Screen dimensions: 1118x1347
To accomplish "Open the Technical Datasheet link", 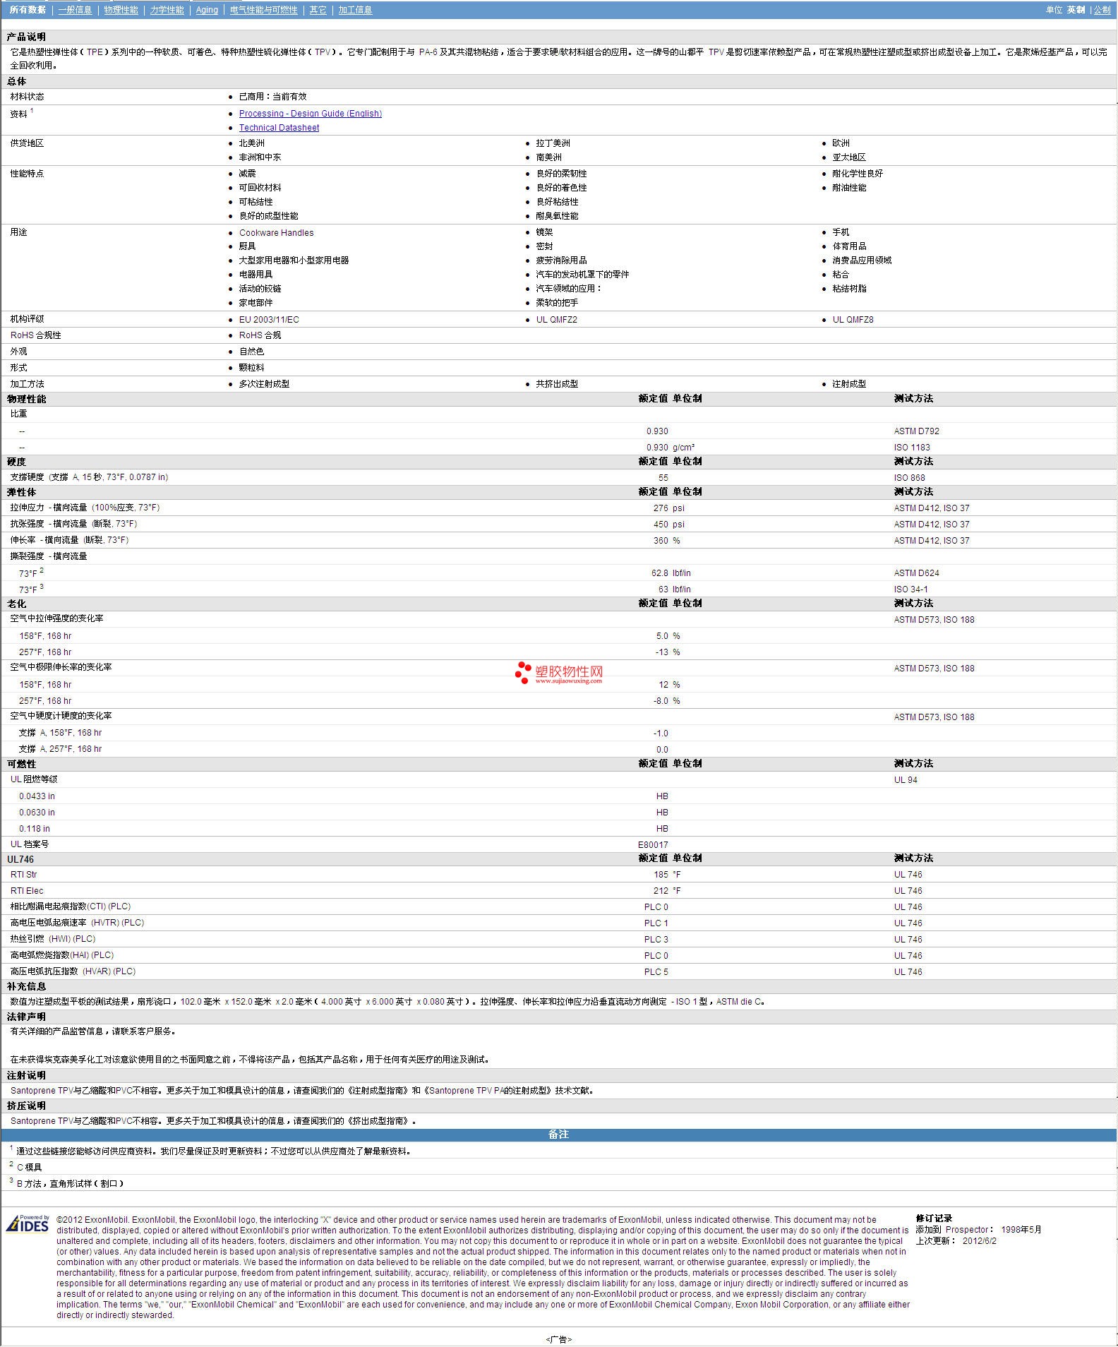I will (x=279, y=128).
